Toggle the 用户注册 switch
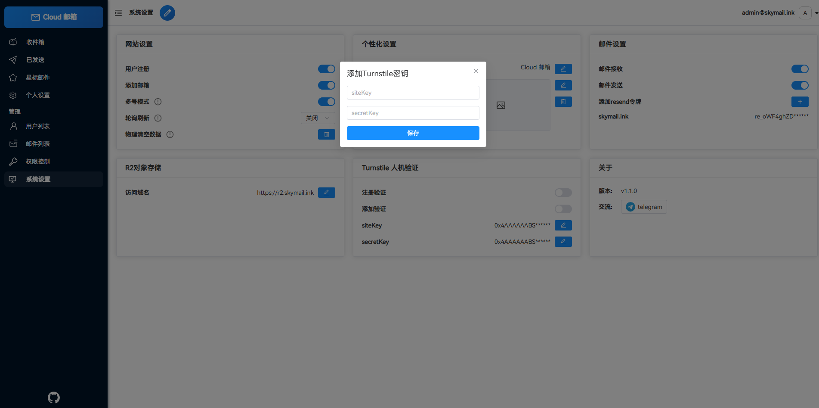This screenshot has height=408, width=819. (326, 69)
